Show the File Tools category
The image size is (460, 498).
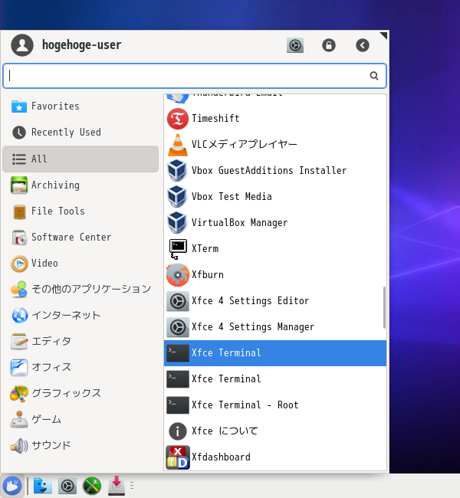[80, 211]
